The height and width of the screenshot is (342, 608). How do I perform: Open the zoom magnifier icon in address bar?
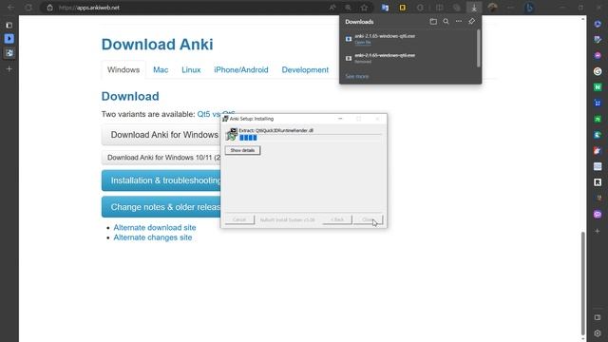tap(349, 8)
